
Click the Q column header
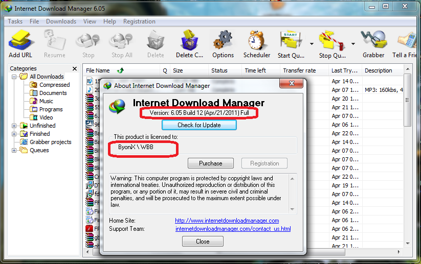165,70
